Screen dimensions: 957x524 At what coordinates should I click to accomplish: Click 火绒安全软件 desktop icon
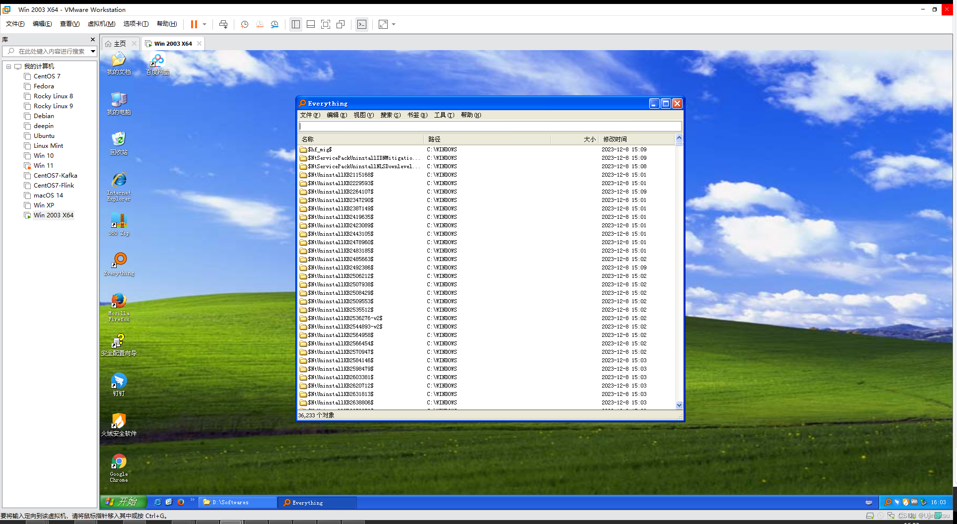tap(119, 425)
